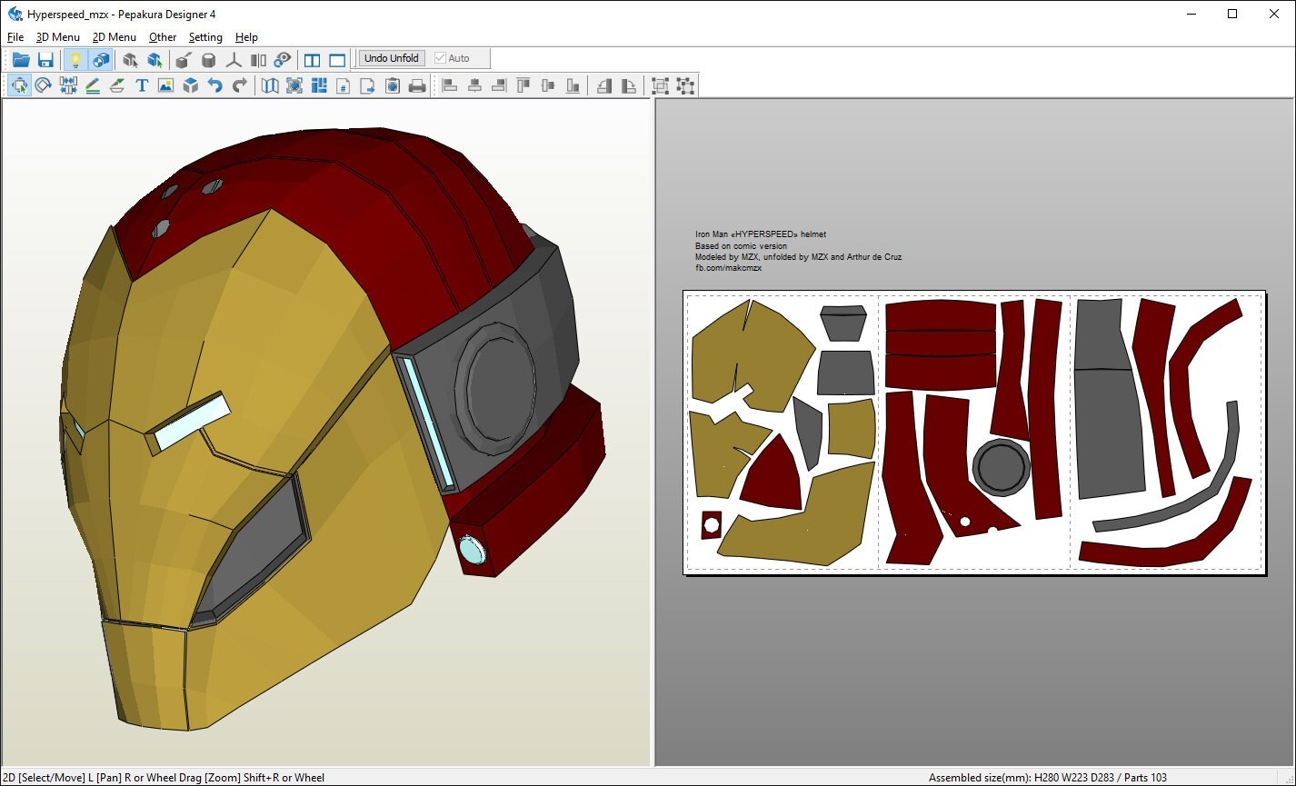Switch to single-pane window layout
Screen dimensions: 1296x786
click(x=337, y=60)
